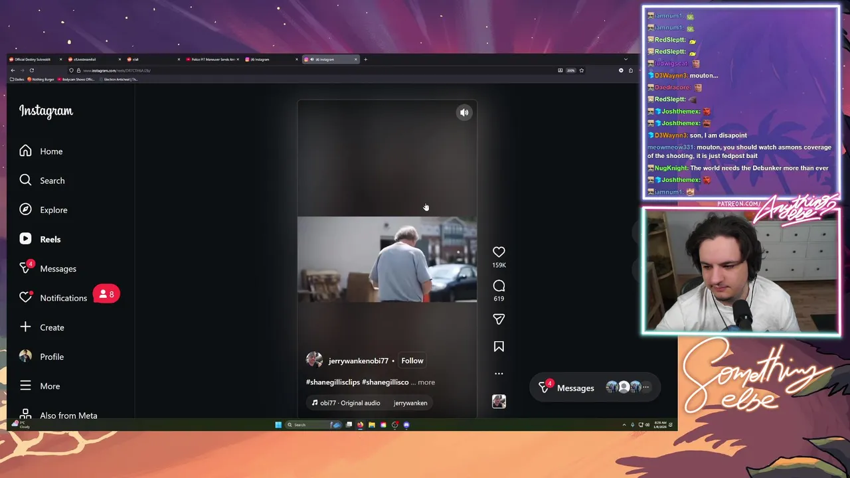Click the red 8 follower notification badge
This screenshot has width=850, height=478.
pos(106,294)
